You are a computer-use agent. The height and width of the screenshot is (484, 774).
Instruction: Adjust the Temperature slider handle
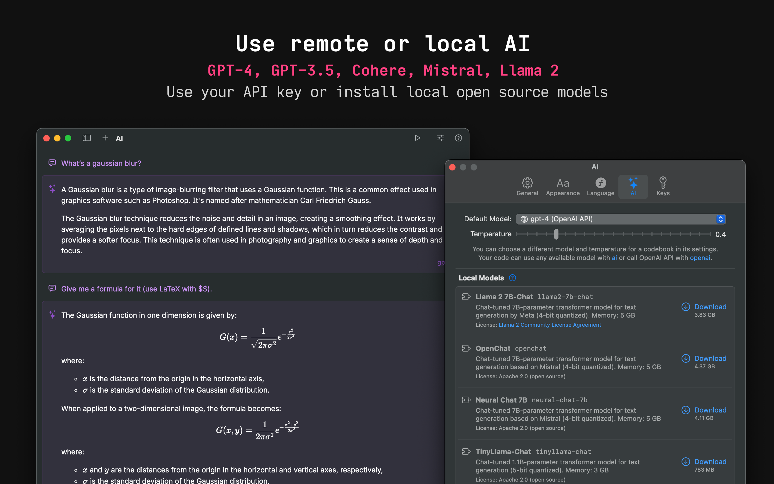pyautogui.click(x=556, y=234)
